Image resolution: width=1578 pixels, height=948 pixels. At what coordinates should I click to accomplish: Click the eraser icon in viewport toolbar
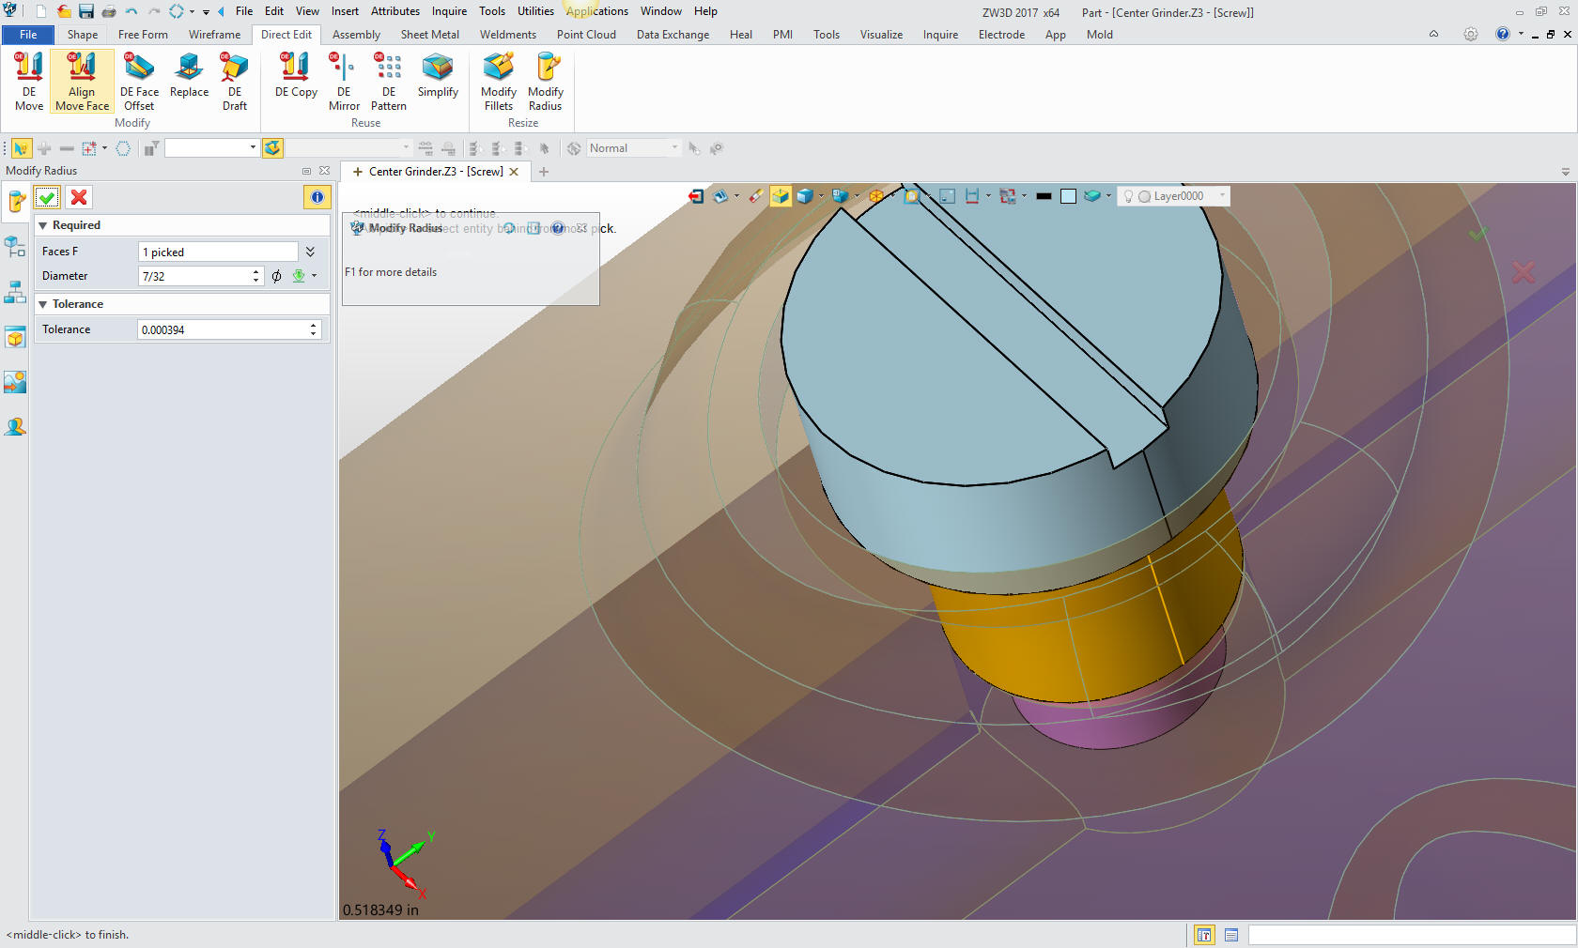[x=756, y=196]
